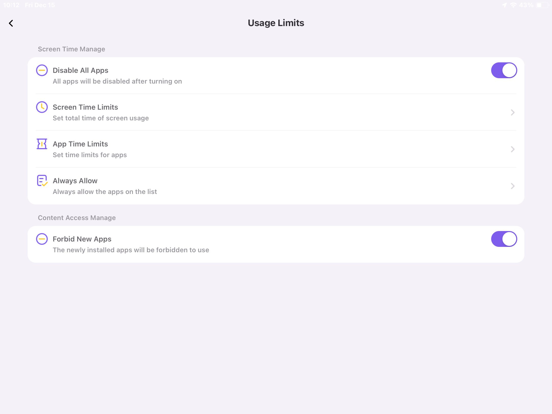Tap 'Always allow the apps on the list' text

pos(105,192)
